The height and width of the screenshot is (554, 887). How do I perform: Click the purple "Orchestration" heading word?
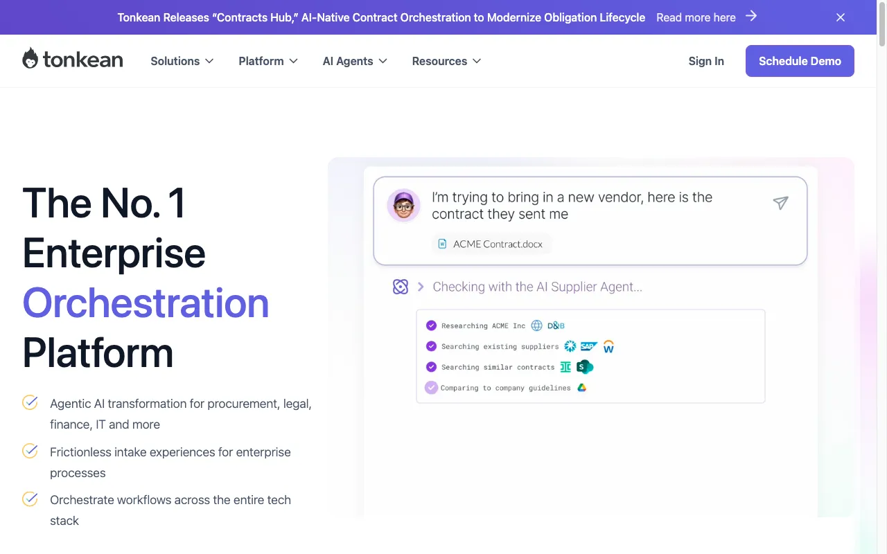[x=146, y=303]
